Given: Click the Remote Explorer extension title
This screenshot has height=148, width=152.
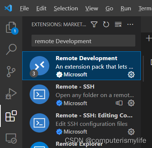Looking at the screenshot, I should click(x=79, y=144).
